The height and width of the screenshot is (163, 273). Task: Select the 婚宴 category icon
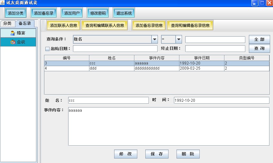click(x=13, y=33)
